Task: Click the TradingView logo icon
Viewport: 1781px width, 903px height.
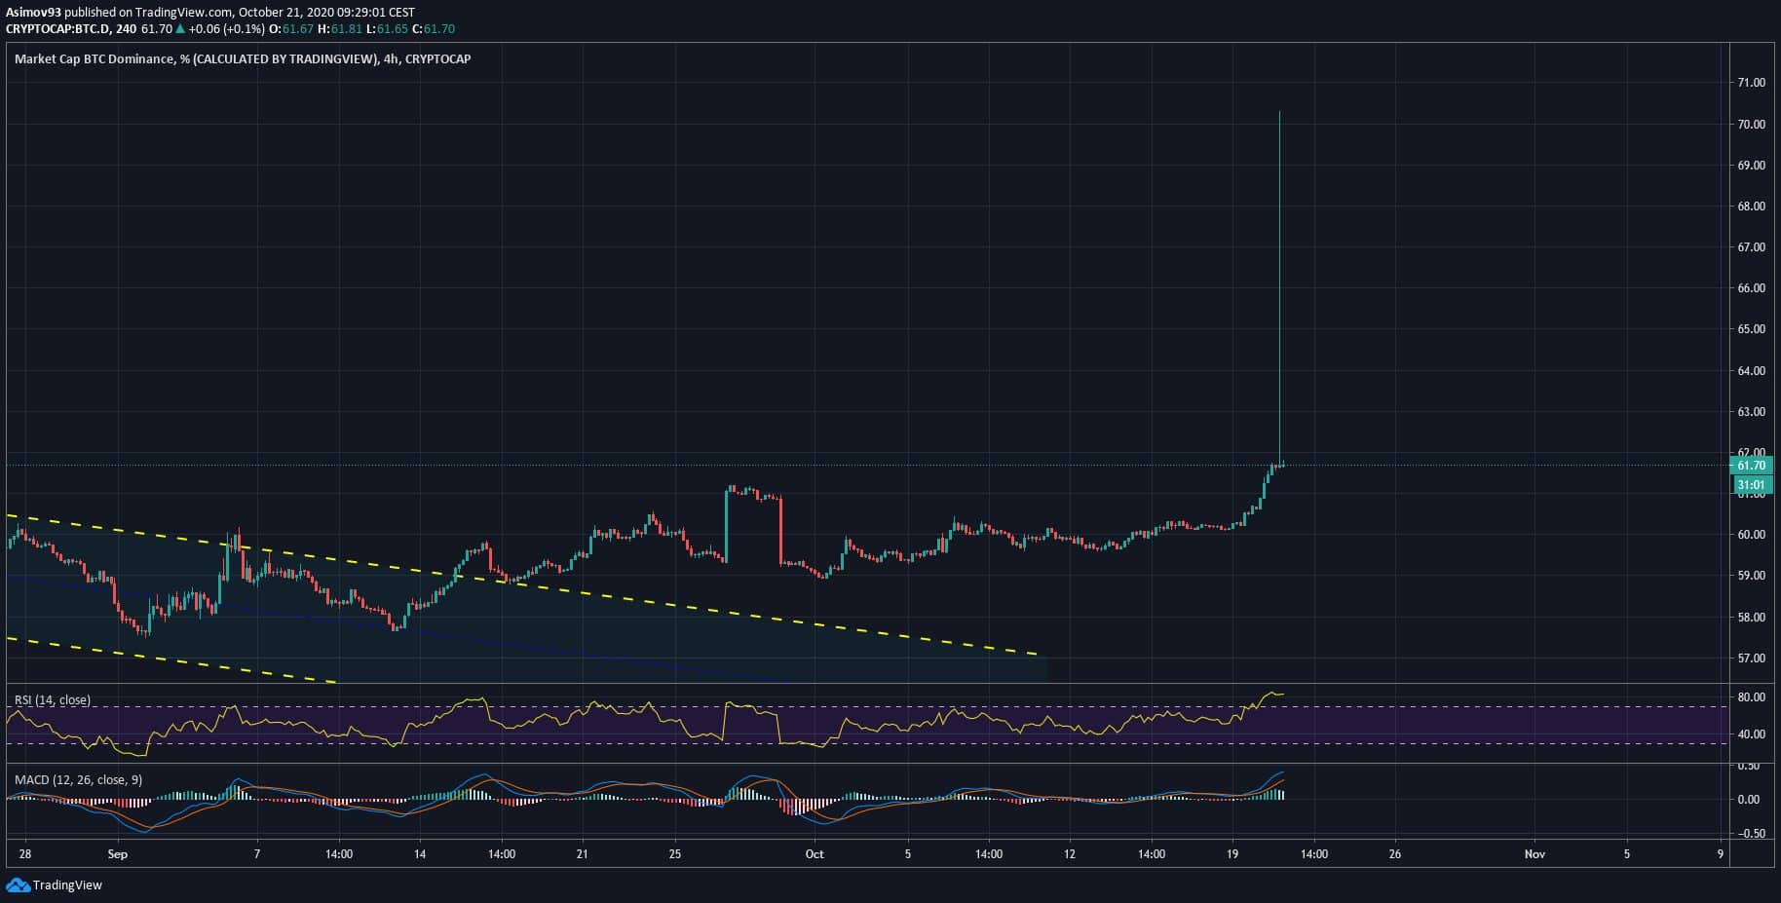Action: (x=18, y=884)
